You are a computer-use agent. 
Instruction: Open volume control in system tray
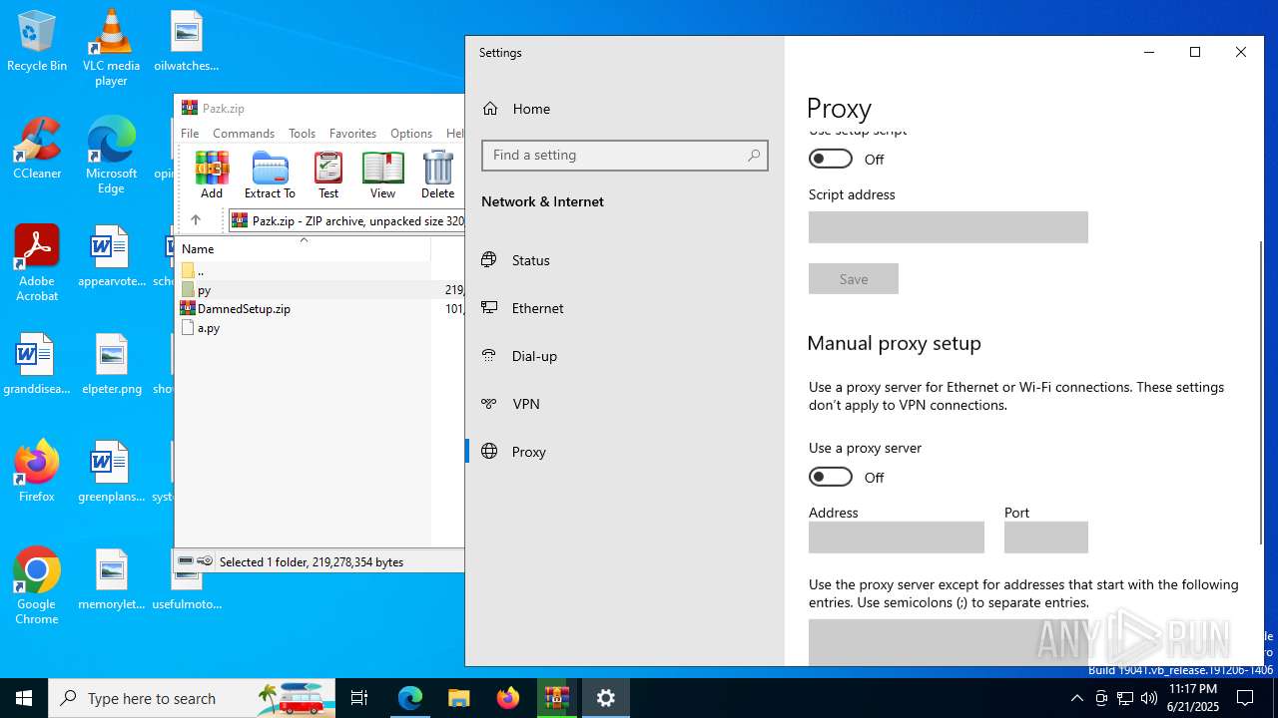click(1149, 698)
